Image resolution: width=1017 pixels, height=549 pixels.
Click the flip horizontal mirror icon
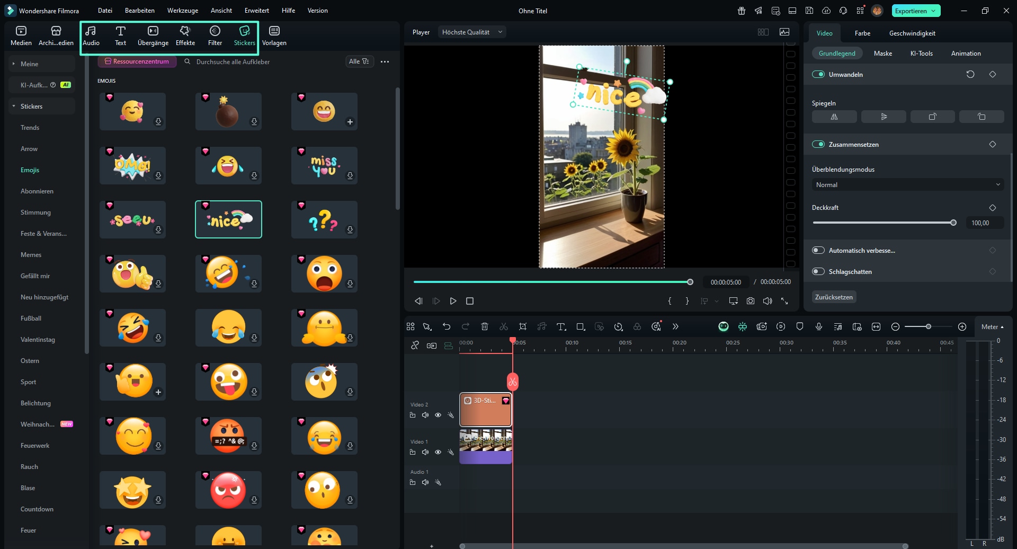834,117
